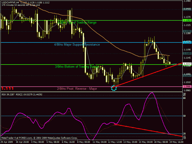
Task: Click the 4 May 00:00 time label
Action: (x=37, y=142)
